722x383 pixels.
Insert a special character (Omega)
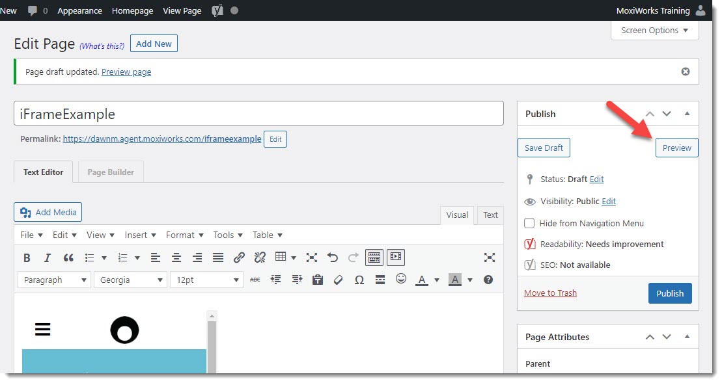point(359,280)
